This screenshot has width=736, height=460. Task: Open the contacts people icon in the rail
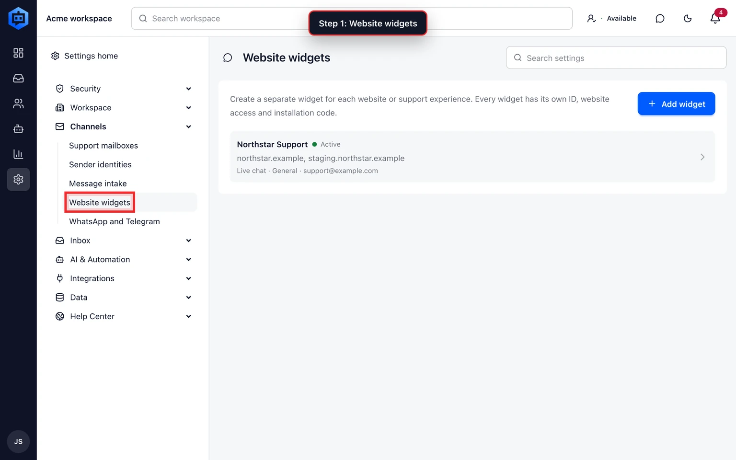pyautogui.click(x=18, y=103)
